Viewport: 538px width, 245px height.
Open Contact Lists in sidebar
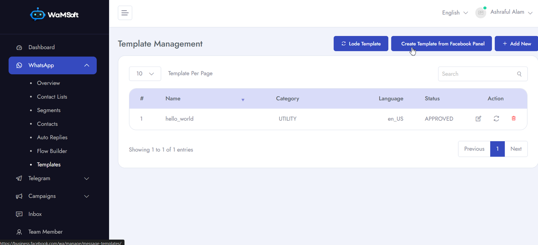pos(52,97)
